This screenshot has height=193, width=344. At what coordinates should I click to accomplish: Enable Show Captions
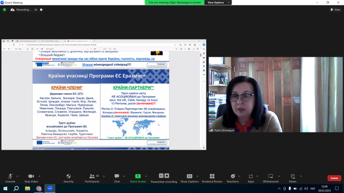pos(189,176)
